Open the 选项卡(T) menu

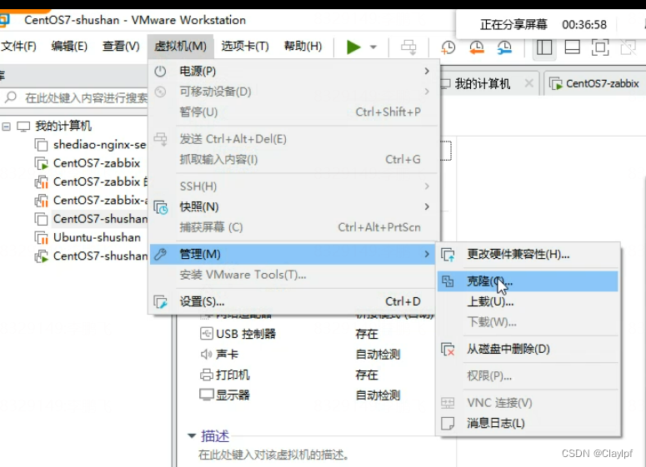pos(245,46)
